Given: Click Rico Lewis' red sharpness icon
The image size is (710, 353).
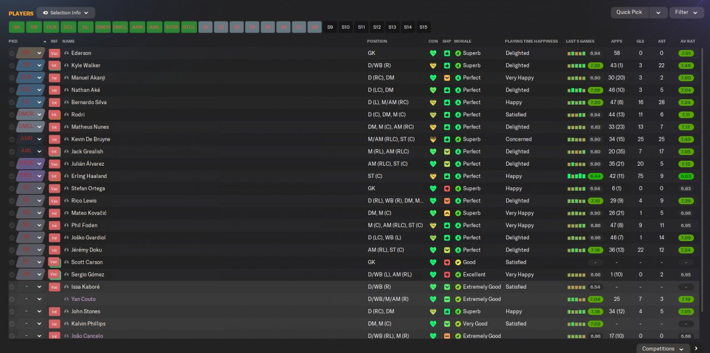Looking at the screenshot, I should 447,201.
